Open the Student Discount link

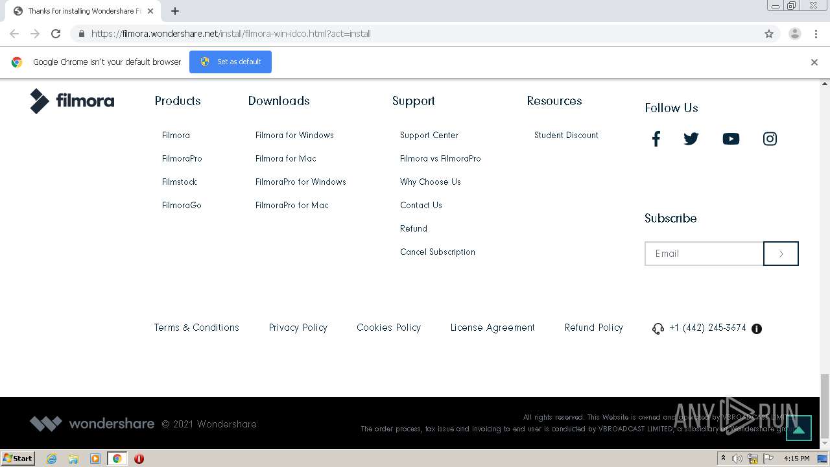pos(566,136)
